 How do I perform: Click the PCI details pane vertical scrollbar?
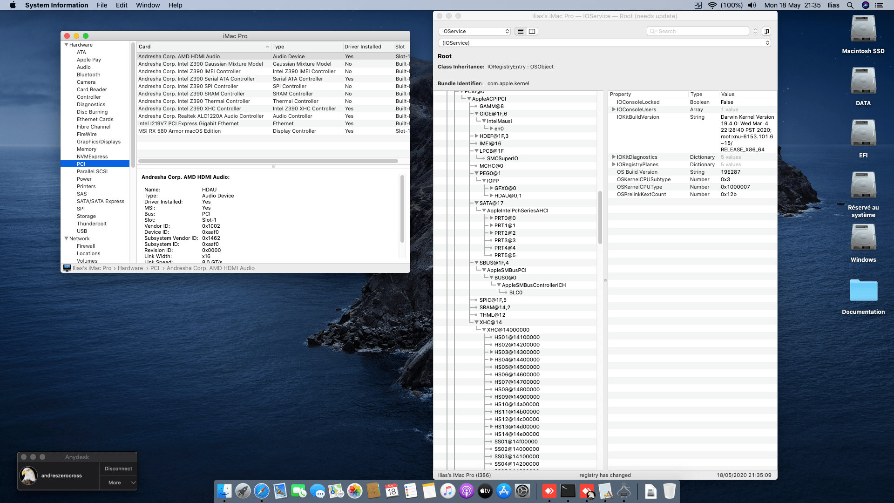click(x=402, y=209)
